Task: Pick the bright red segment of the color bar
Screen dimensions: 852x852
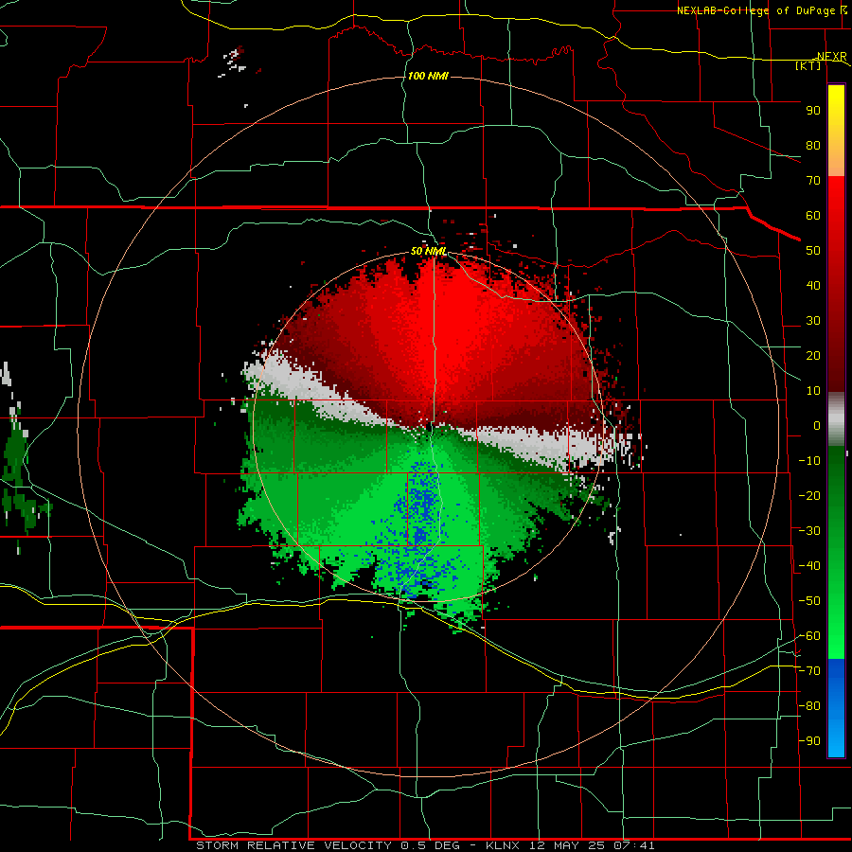Action: (x=836, y=212)
